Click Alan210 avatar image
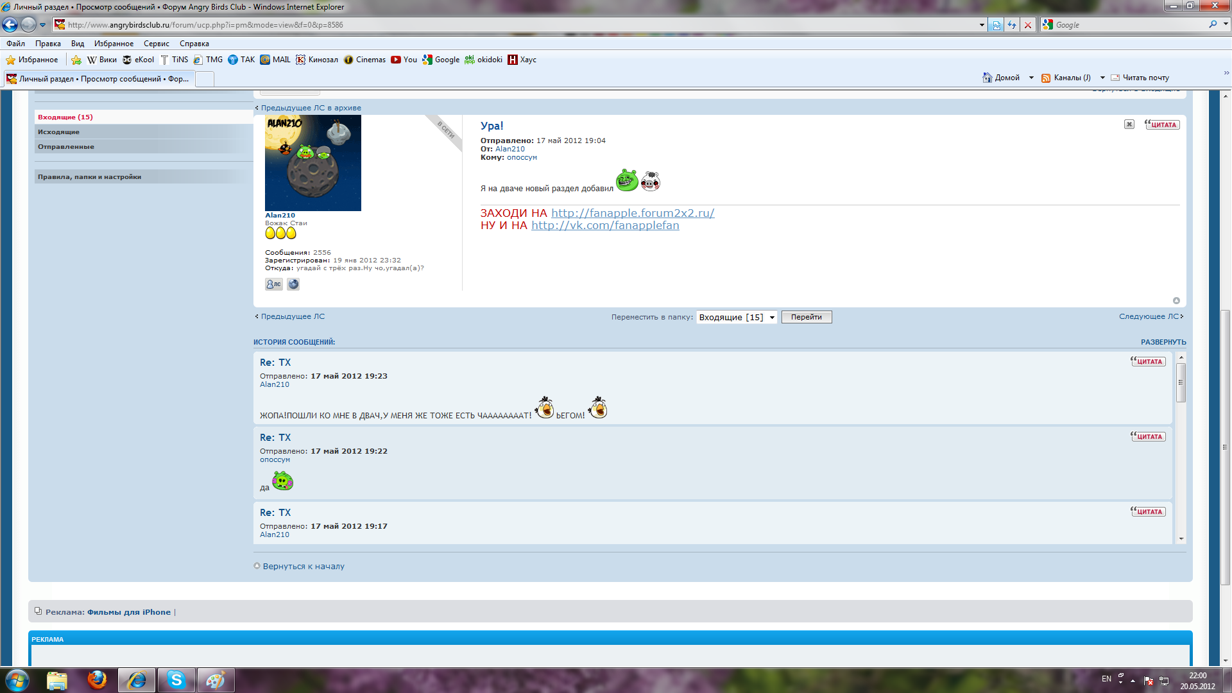The width and height of the screenshot is (1232, 693). [313, 163]
